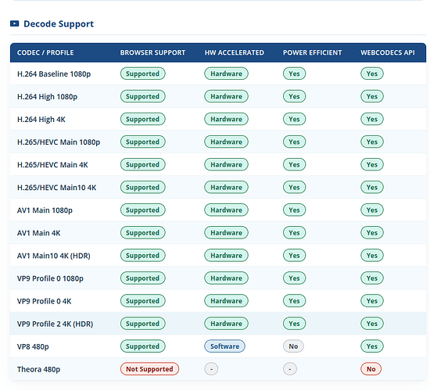This screenshot has height=391, width=430.
Task: Click the Supported badge for H.265/HEVC Main 1080p
Action: (x=142, y=142)
